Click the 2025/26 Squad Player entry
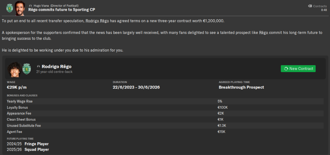This screenshot has width=330, height=155. click(x=28, y=149)
